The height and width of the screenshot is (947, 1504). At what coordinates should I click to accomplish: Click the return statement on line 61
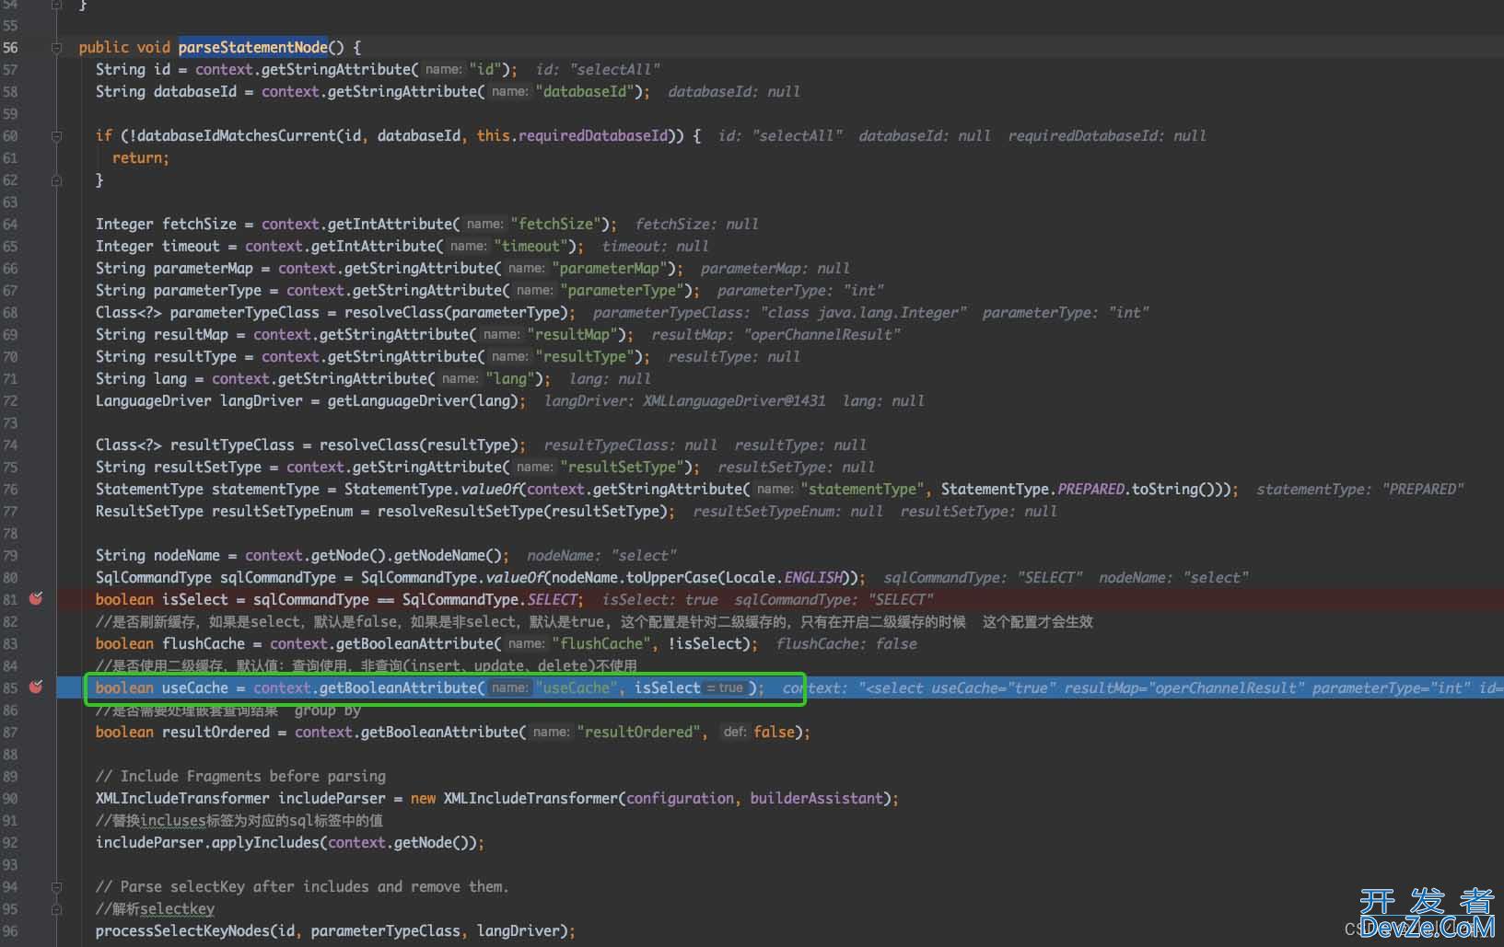tap(140, 157)
